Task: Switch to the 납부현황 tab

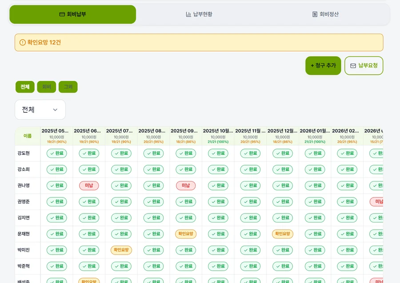Action: click(199, 14)
